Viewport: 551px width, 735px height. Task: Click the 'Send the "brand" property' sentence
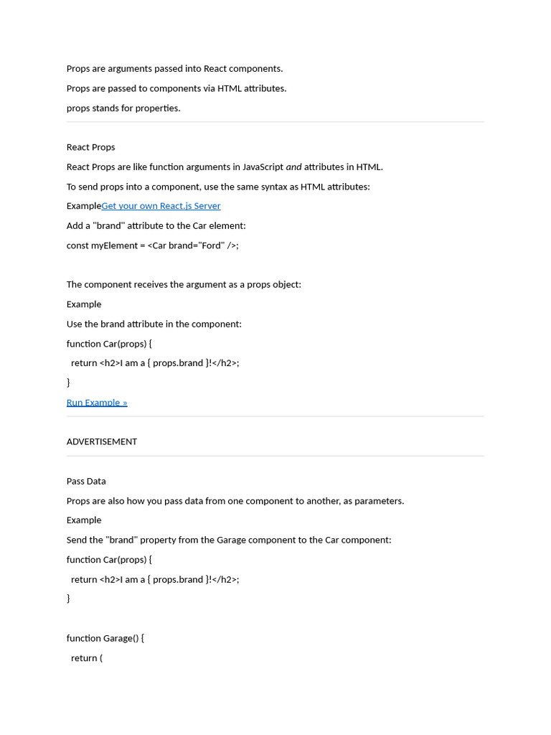coord(229,540)
